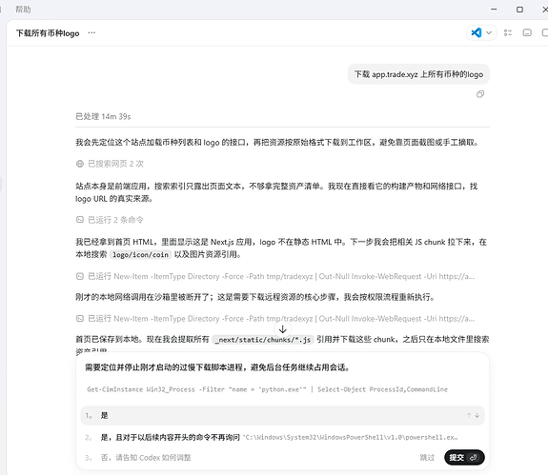The width and height of the screenshot is (548, 475).
Task: Click the Get-CimInstance Win32_Process command text
Action: [x=268, y=389]
